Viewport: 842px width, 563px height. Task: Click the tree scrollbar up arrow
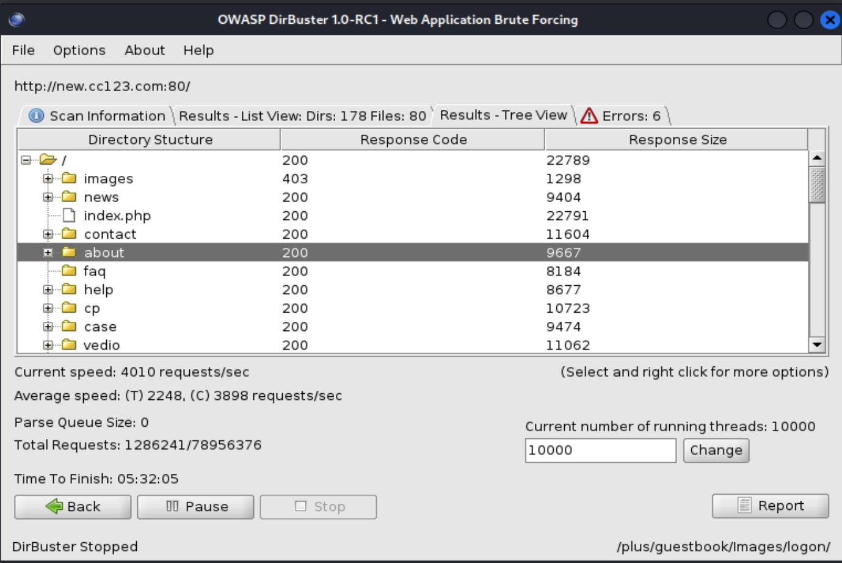(x=817, y=158)
